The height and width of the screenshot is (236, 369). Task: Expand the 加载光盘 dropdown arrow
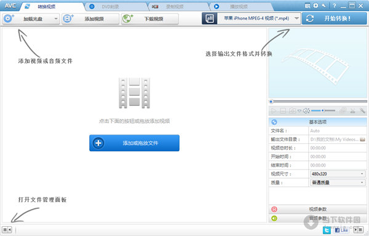56,18
